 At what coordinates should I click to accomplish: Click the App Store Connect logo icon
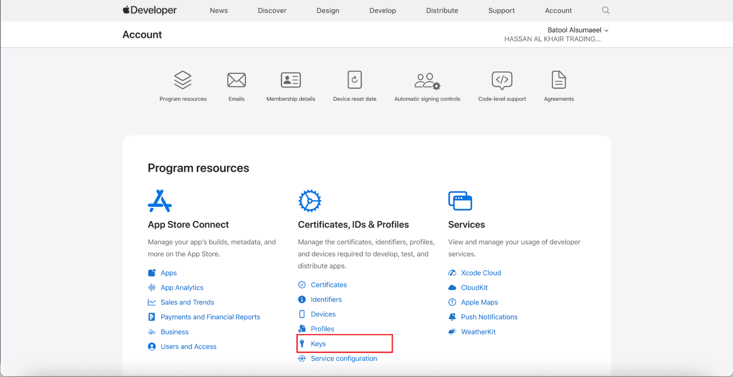(x=160, y=201)
